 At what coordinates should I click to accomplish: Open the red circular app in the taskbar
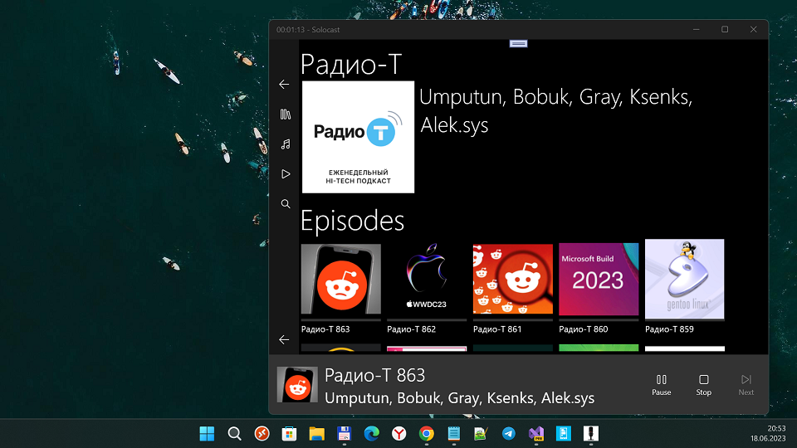point(262,434)
